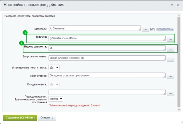Open Устанавливать текст статуса dropdown
This screenshot has width=183, height=124.
pyautogui.click(x=54, y=67)
